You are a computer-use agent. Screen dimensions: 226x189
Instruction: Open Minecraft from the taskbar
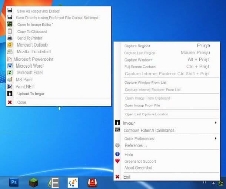tap(33, 182)
